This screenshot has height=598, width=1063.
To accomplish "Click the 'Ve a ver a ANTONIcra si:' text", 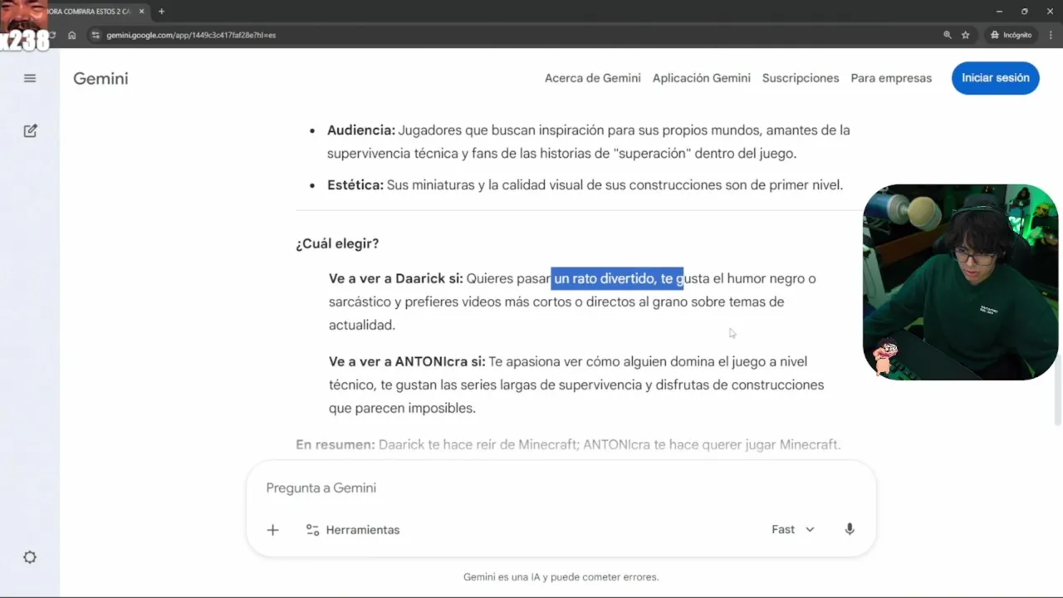I will (x=407, y=361).
